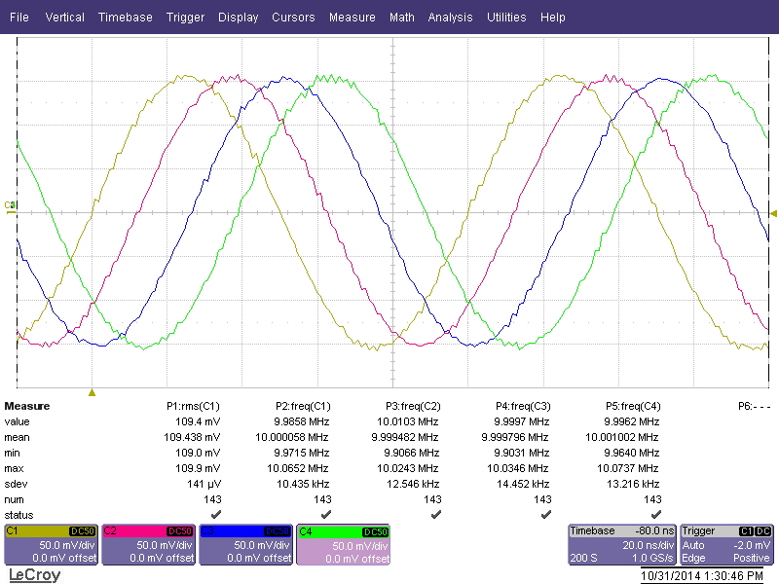Select the yellow trigger delay marker below grid
Viewport: 779px width, 584px height.
click(92, 393)
